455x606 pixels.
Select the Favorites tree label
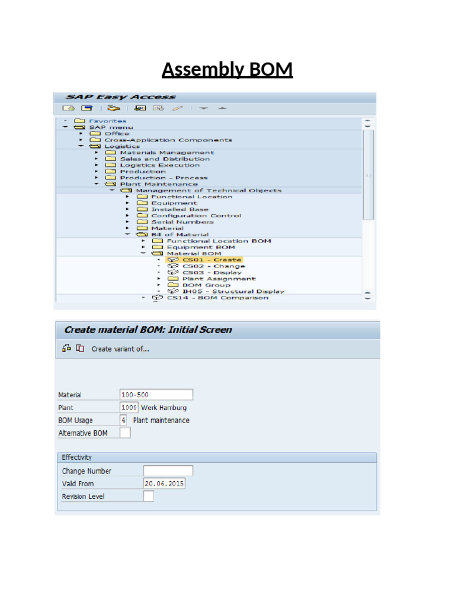pos(108,121)
